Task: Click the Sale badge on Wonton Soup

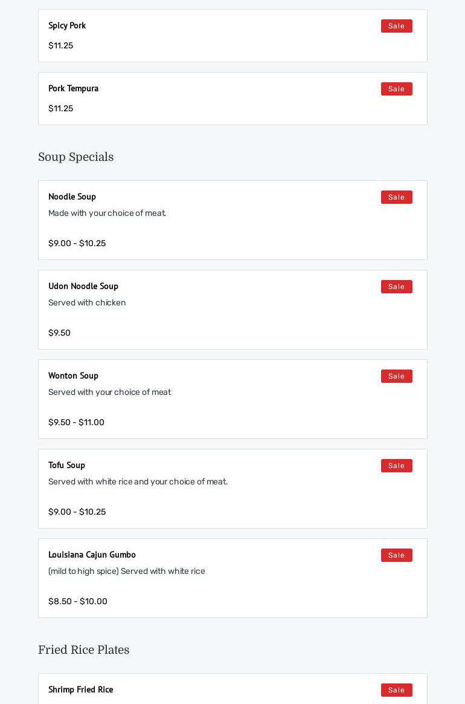Action: click(396, 376)
